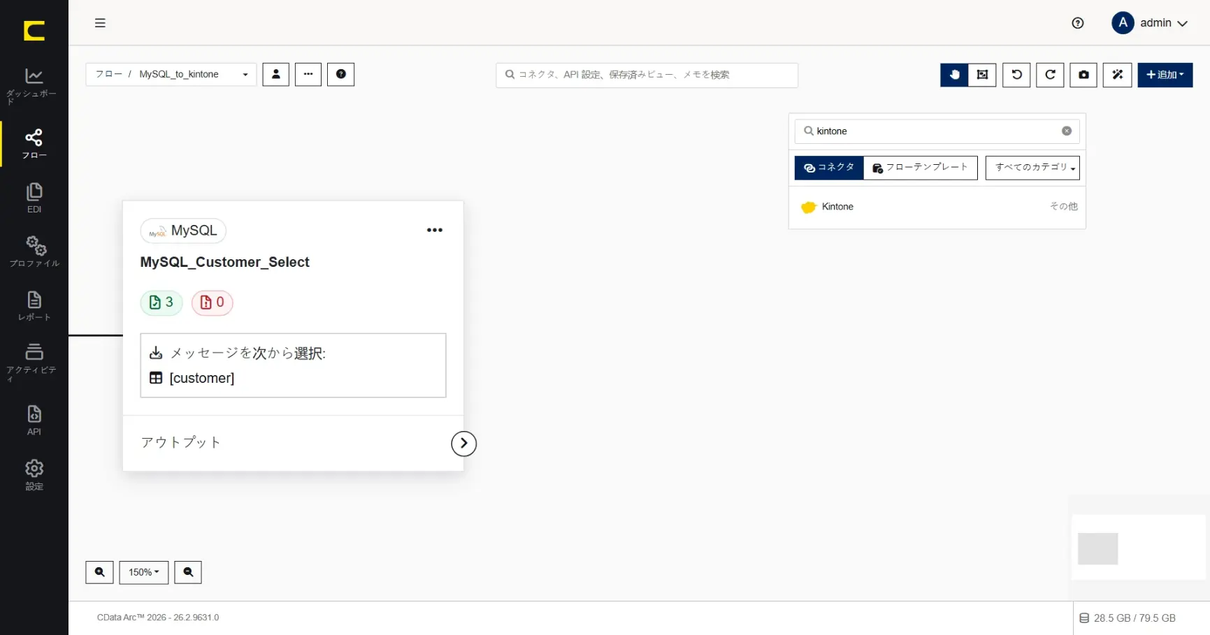The image size is (1210, 635).
Task: Switch to the フローテンプレート tab
Action: coord(921,168)
